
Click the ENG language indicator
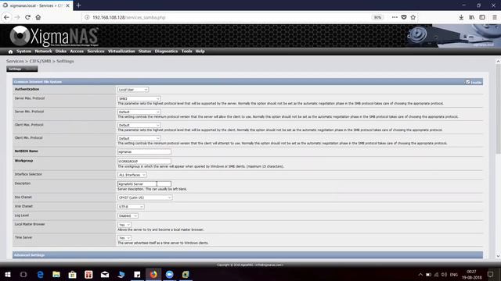(454, 275)
